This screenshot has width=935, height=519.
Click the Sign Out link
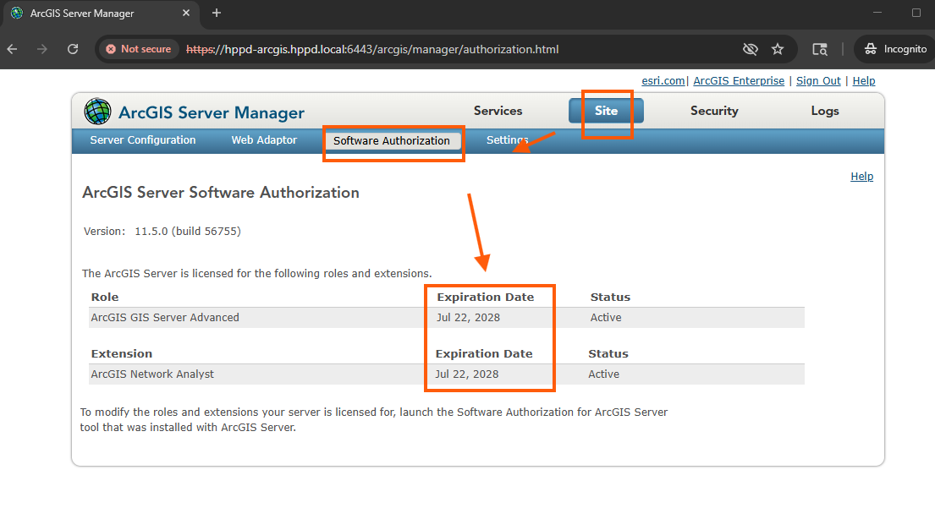(x=818, y=81)
